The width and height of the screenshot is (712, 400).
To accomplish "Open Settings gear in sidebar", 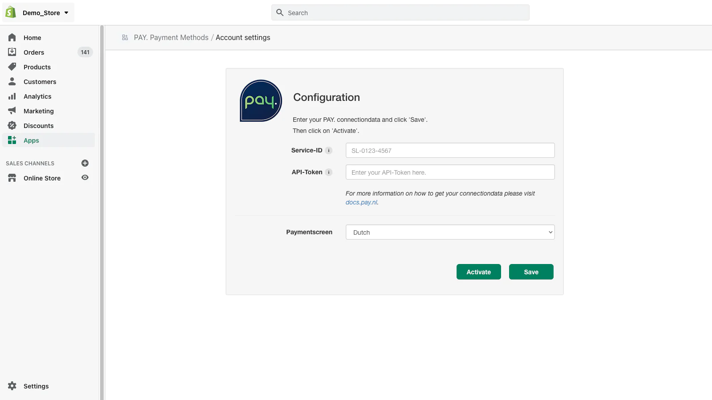I will coord(12,386).
